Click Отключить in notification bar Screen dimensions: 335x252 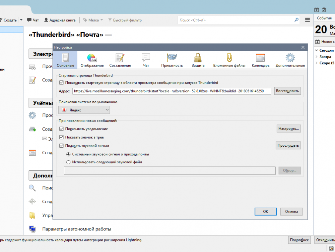click(325, 240)
